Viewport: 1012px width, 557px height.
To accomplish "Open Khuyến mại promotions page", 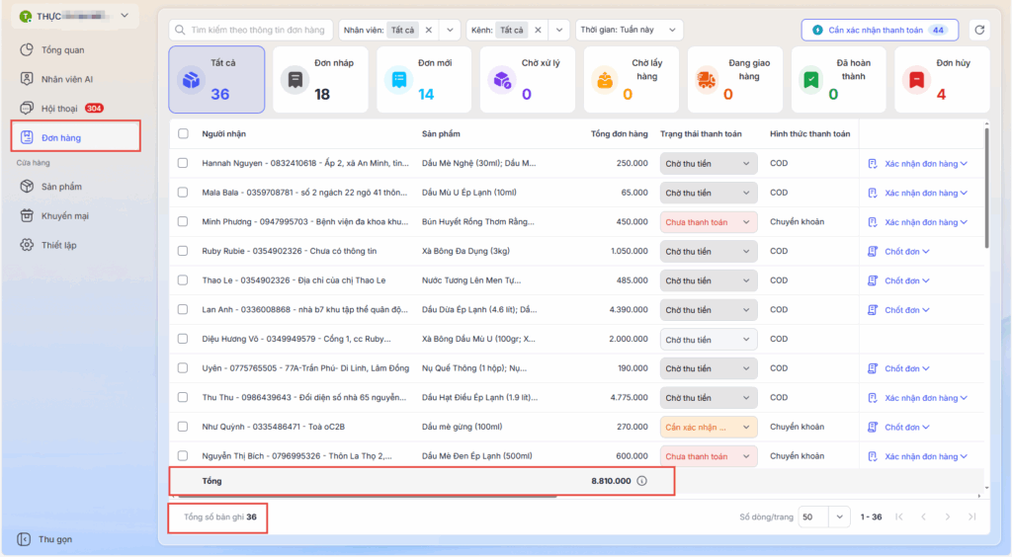I will click(64, 215).
